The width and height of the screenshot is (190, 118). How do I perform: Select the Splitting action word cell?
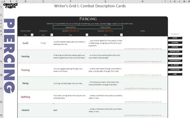[25, 97]
